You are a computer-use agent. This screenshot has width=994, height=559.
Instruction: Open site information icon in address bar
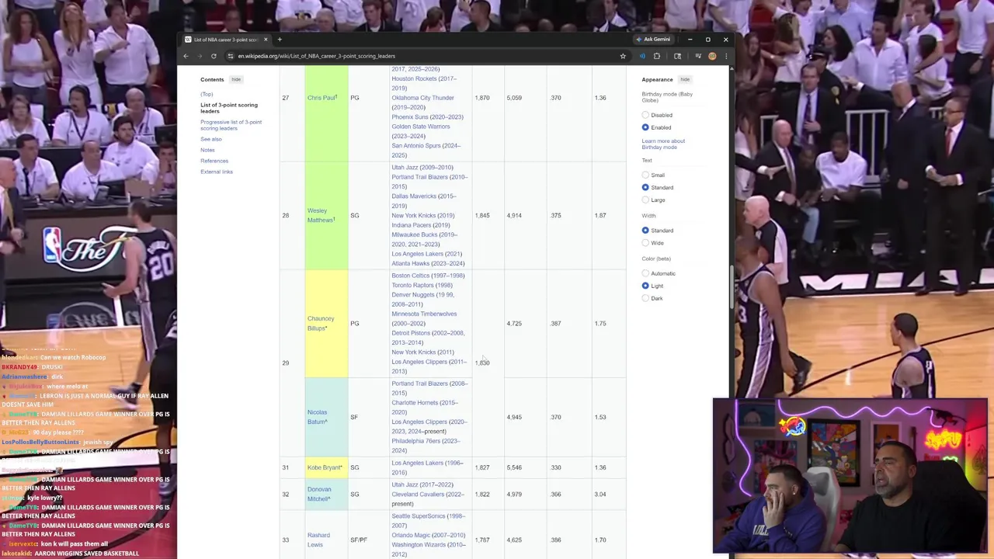pos(231,56)
